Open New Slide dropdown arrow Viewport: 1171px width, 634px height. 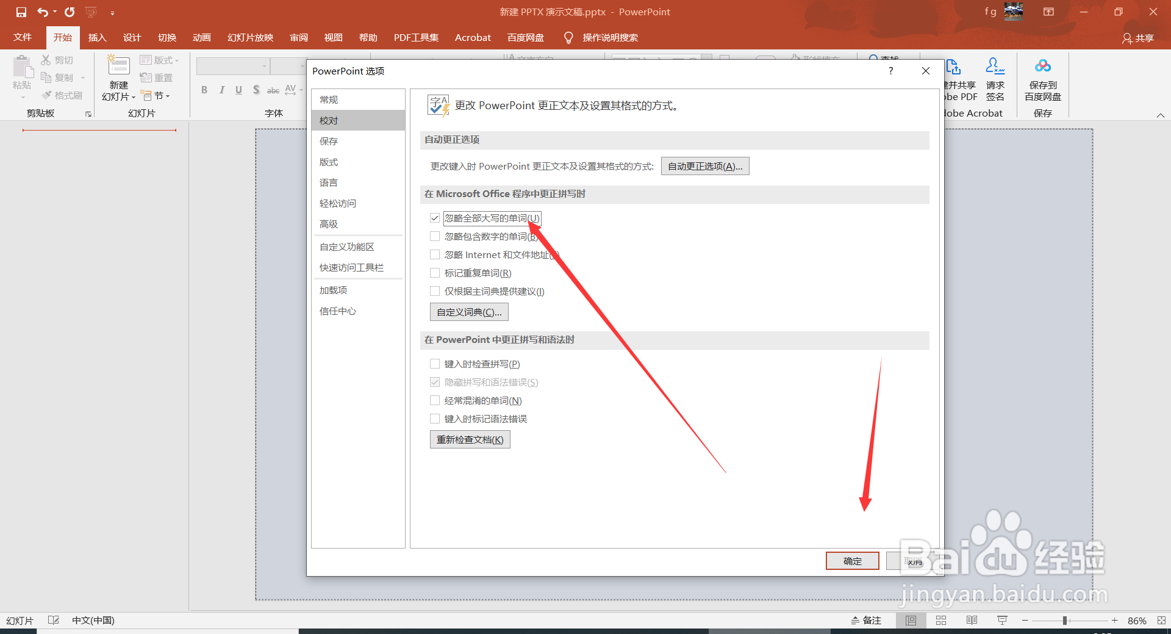134,97
